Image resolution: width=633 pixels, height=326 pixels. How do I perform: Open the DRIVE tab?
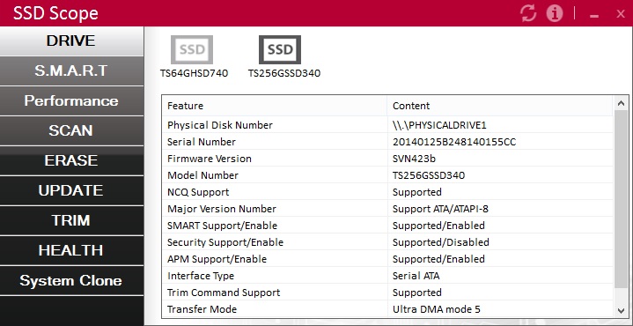[x=71, y=41]
